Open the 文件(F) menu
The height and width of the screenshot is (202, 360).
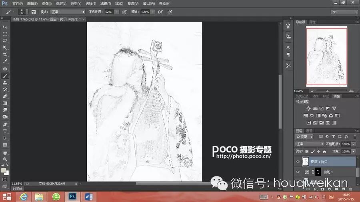[x=18, y=4]
